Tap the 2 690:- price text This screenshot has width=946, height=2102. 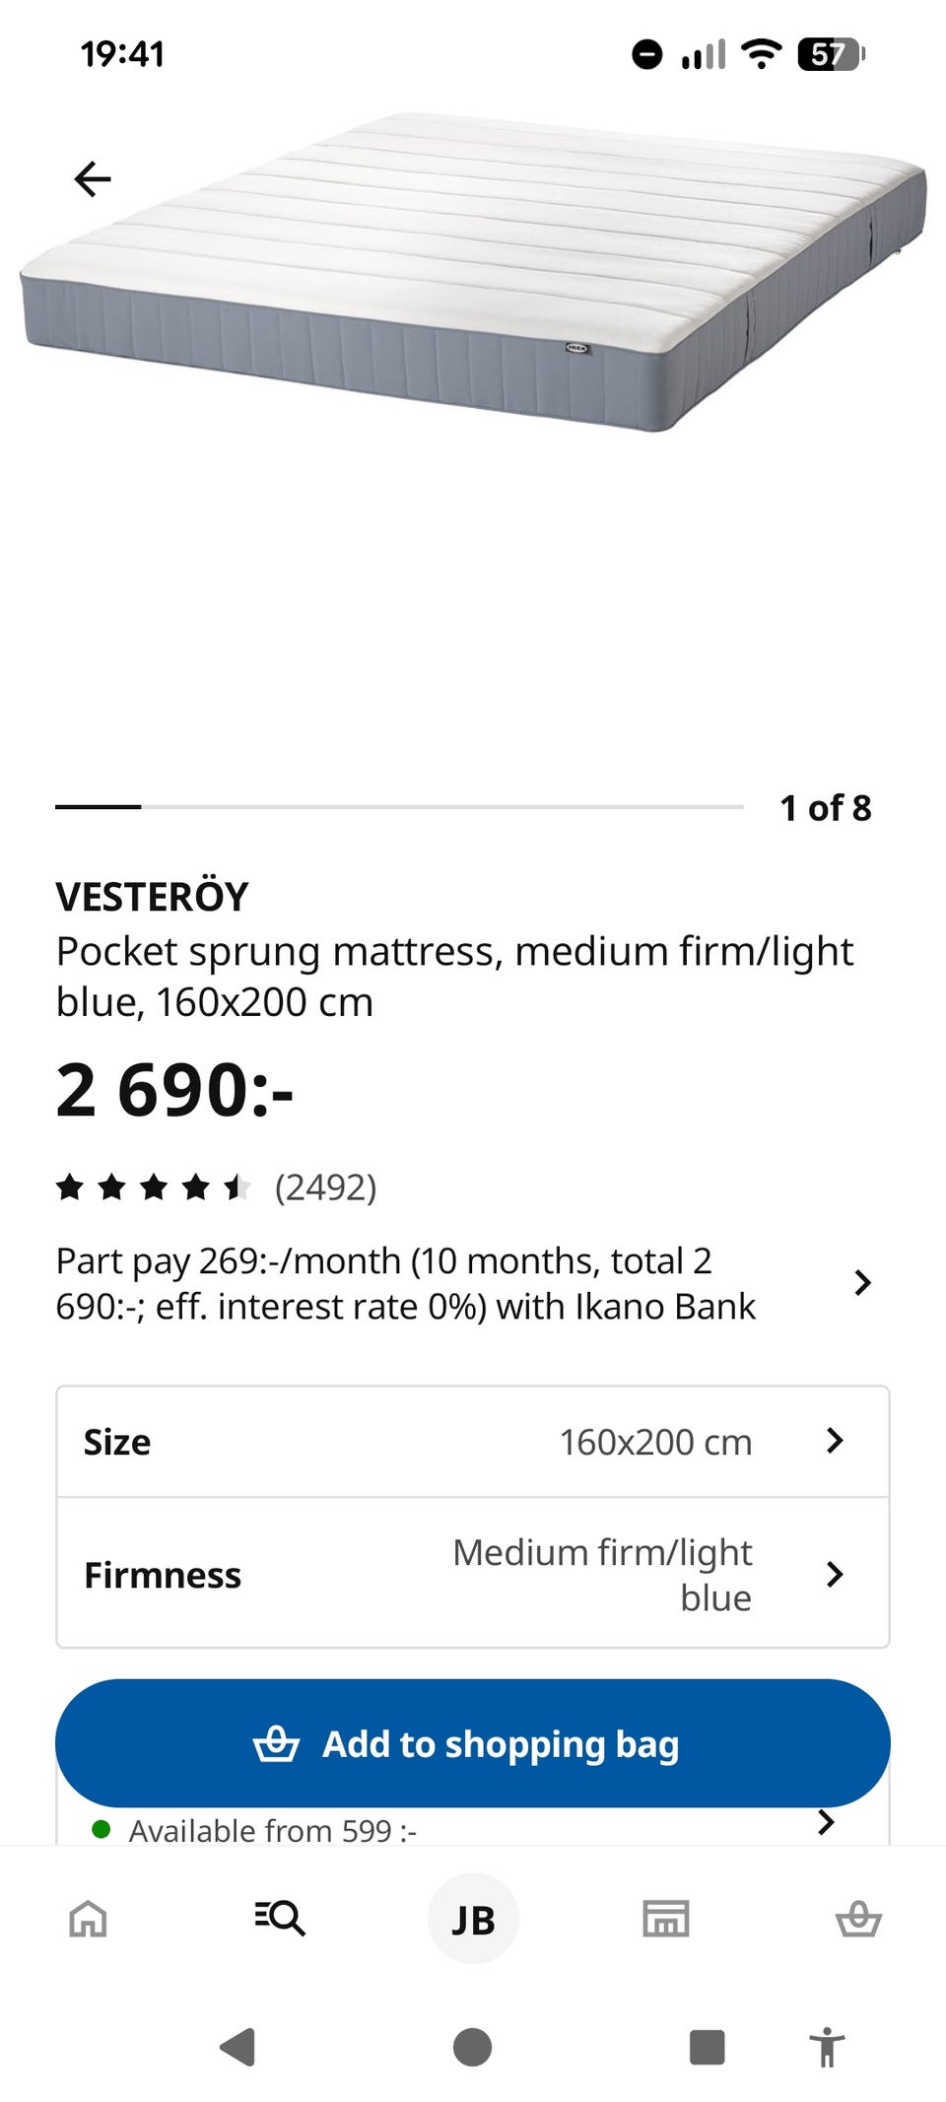click(175, 1090)
